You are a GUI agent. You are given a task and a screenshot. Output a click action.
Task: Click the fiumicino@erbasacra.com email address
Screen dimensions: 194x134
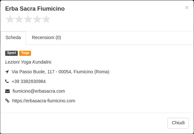39,91
